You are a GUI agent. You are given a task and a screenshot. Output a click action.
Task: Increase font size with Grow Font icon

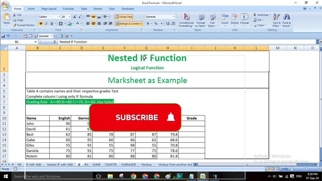(x=74, y=17)
